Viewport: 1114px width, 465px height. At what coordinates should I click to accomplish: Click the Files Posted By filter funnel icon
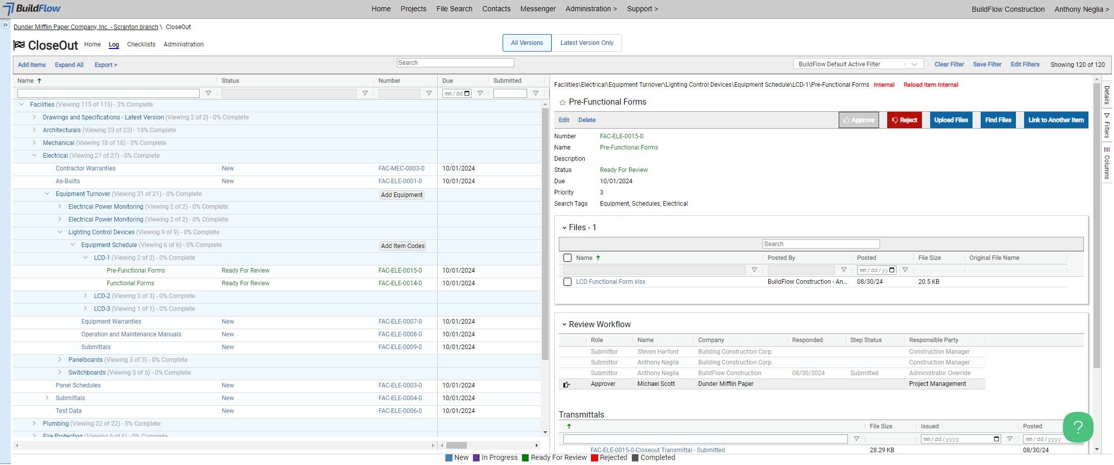click(x=844, y=270)
